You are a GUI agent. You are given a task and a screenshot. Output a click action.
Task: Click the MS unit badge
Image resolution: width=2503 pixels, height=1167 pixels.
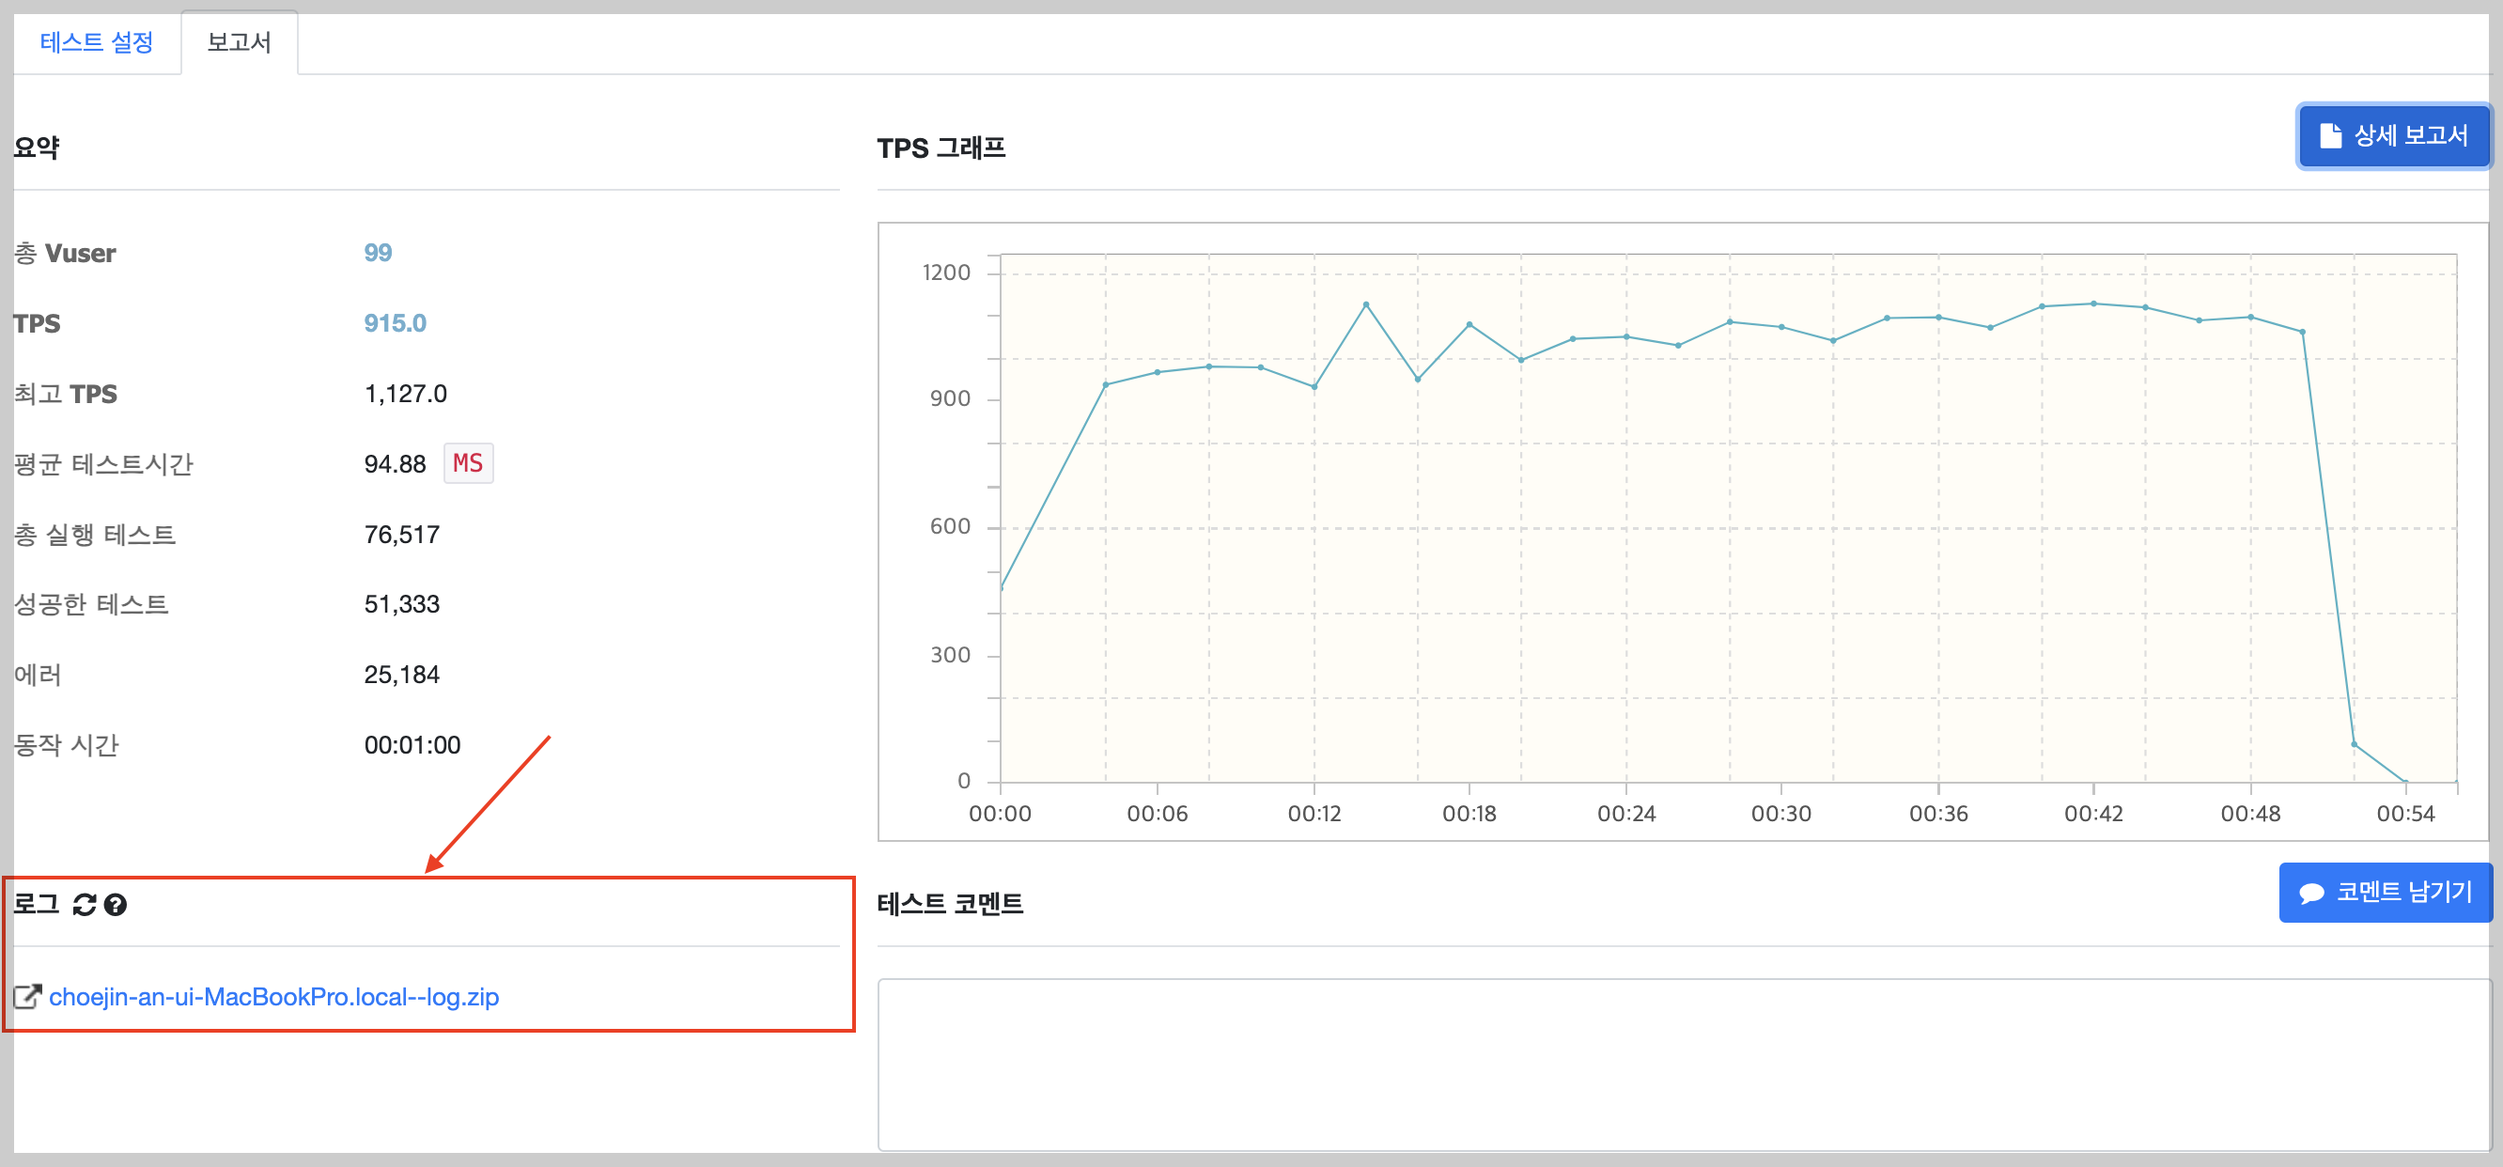tap(467, 463)
